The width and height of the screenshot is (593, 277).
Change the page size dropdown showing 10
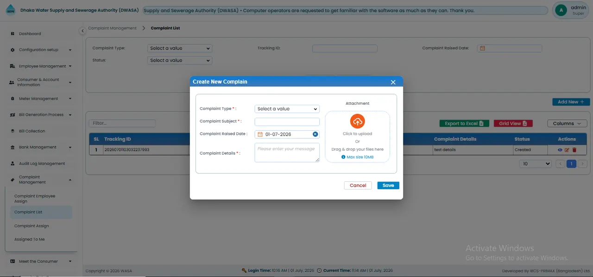coord(536,163)
